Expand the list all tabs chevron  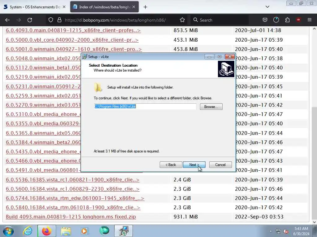(x=267, y=7)
